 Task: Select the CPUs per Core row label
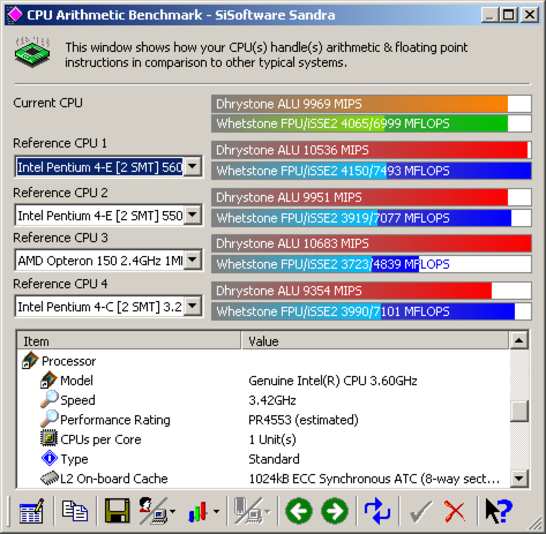(x=101, y=439)
